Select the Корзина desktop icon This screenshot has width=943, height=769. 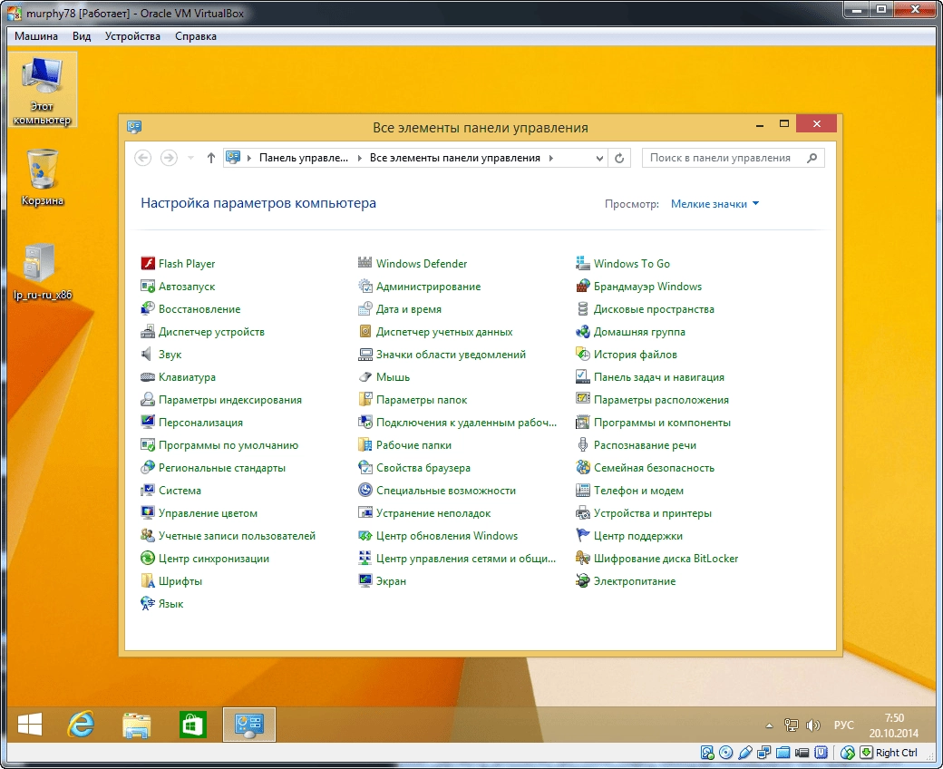click(42, 178)
